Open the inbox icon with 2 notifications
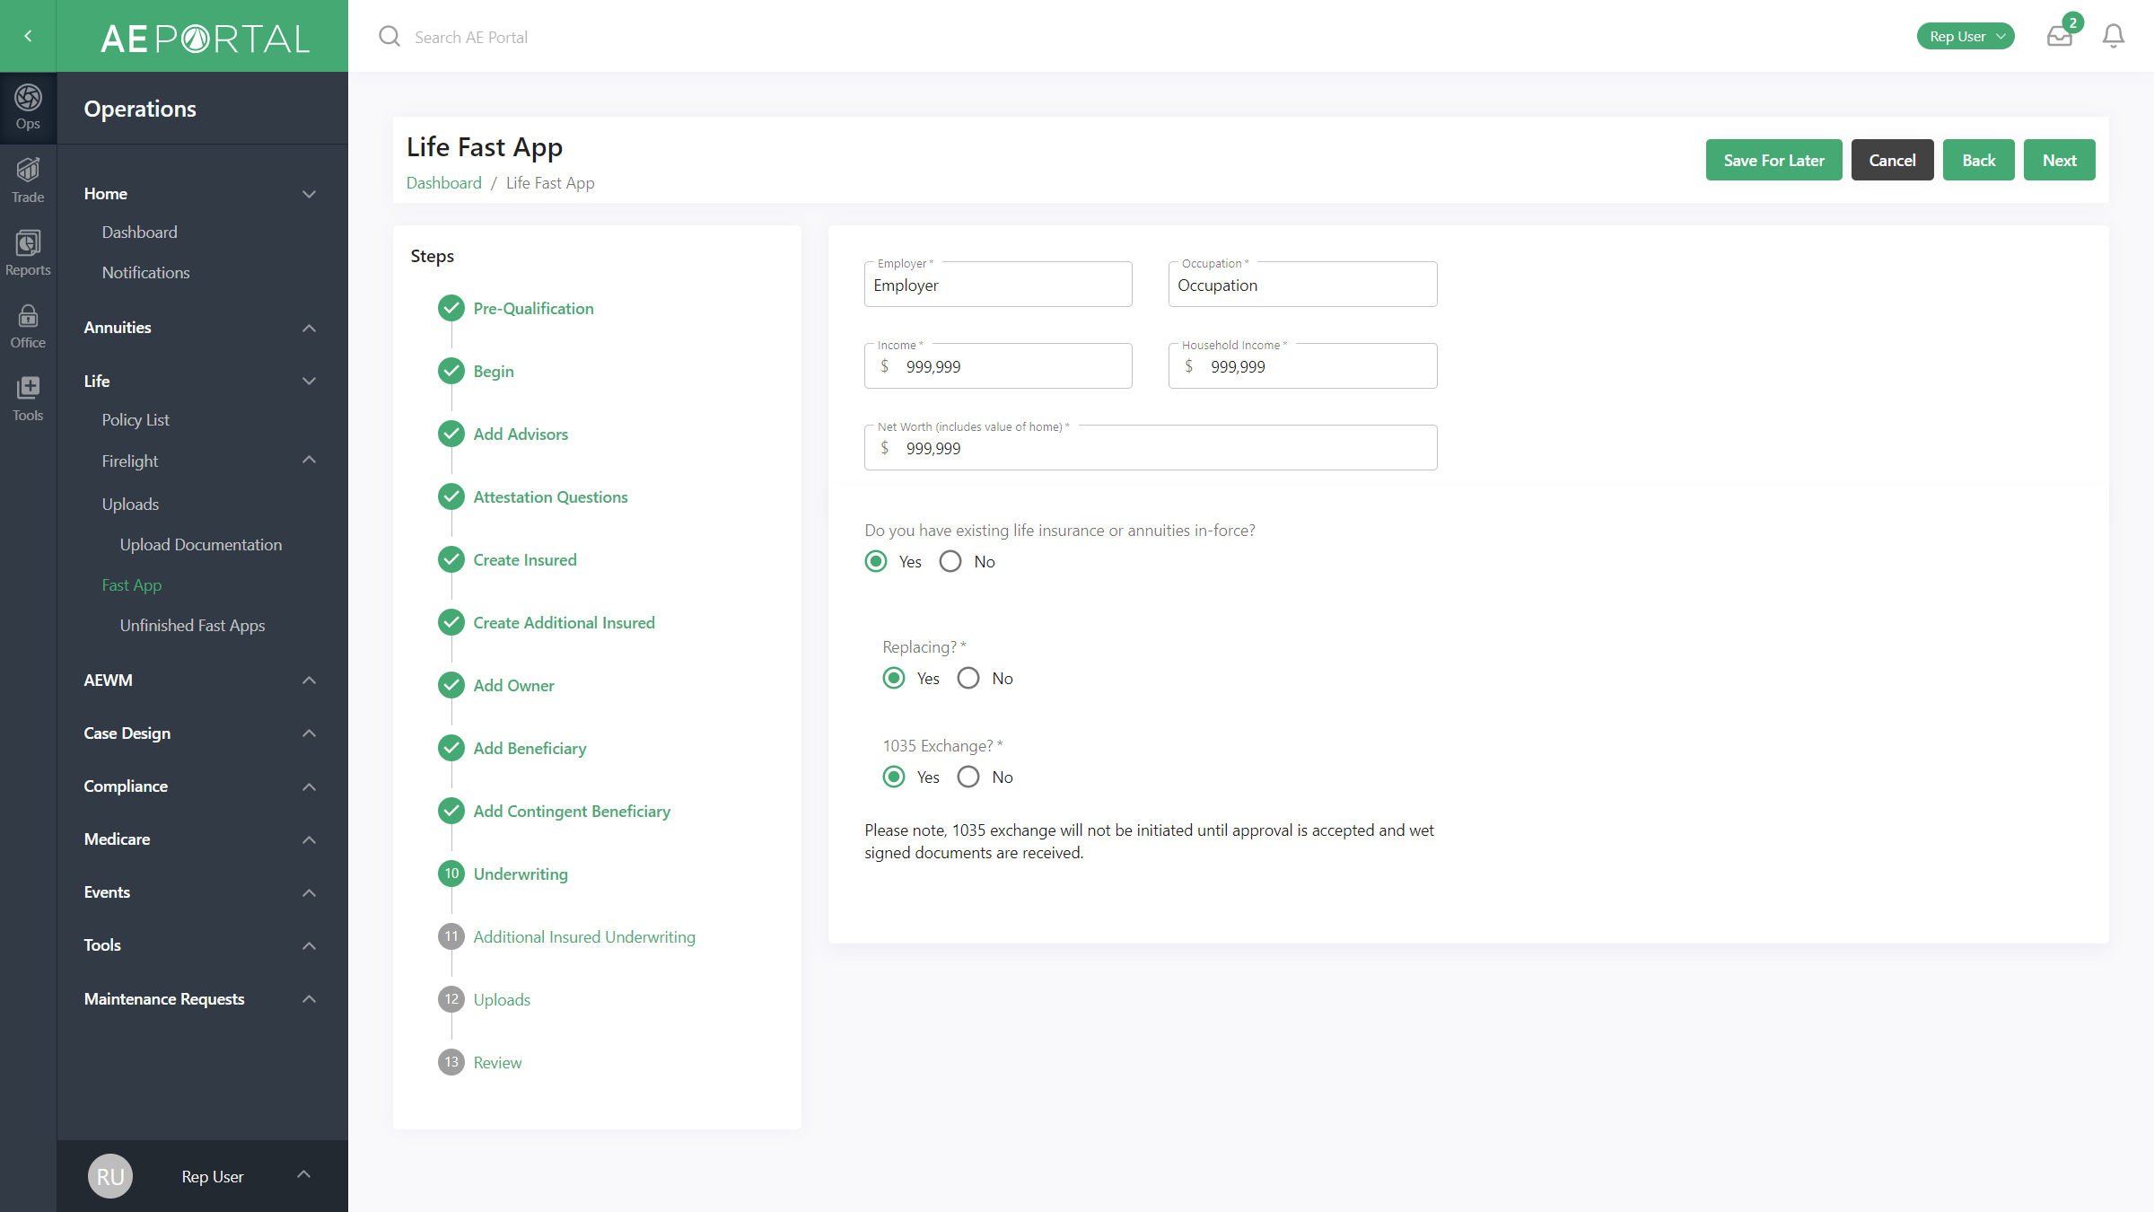The width and height of the screenshot is (2154, 1212). [2060, 36]
